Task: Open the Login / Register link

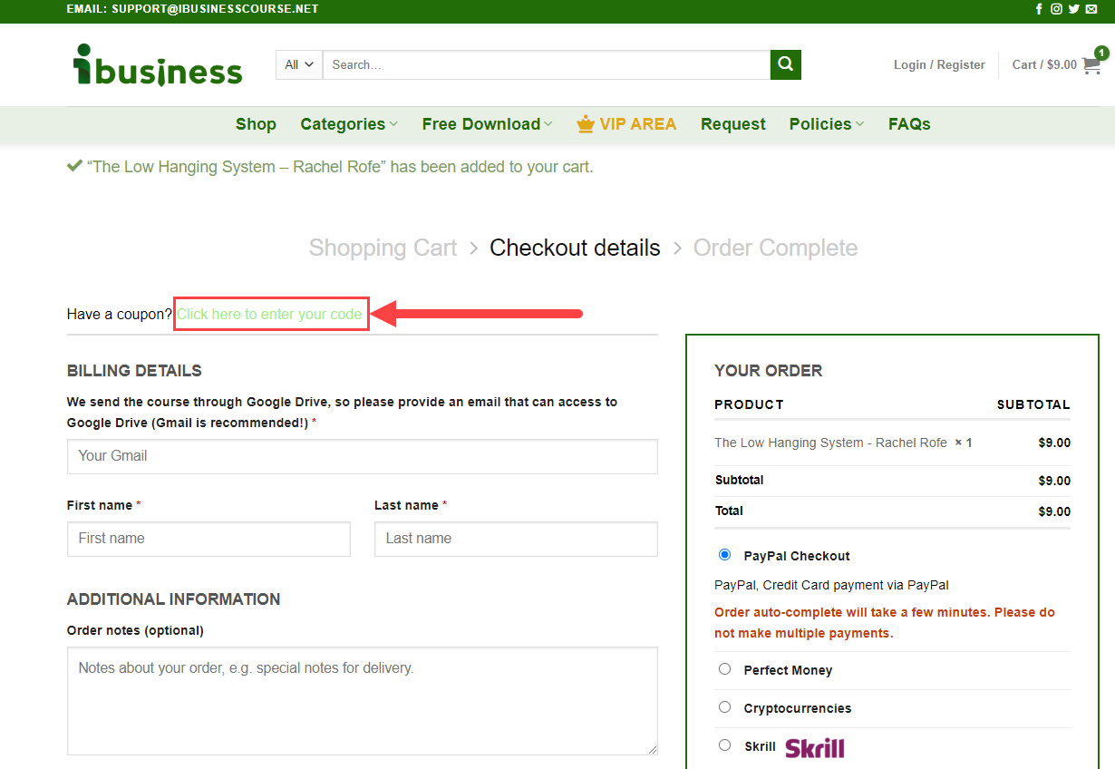Action: 939,64
